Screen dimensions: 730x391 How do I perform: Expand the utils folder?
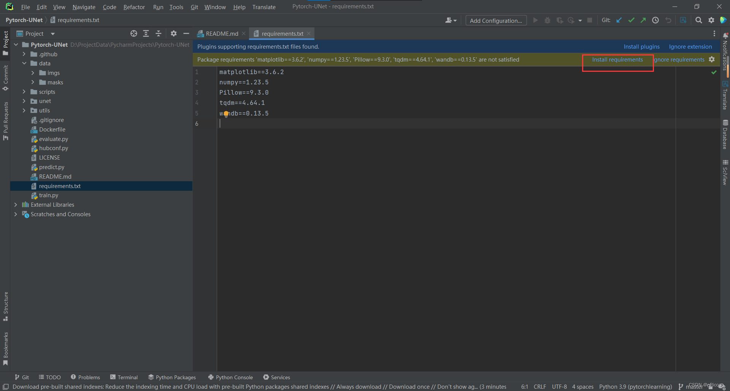[24, 111]
